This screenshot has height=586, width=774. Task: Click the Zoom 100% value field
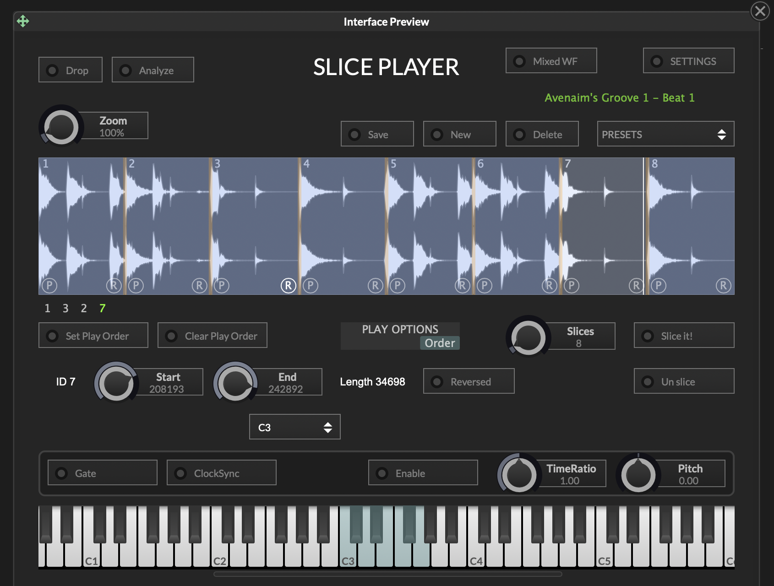pyautogui.click(x=112, y=133)
